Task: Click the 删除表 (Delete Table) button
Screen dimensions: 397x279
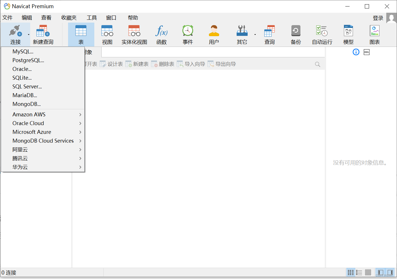Action: point(163,64)
